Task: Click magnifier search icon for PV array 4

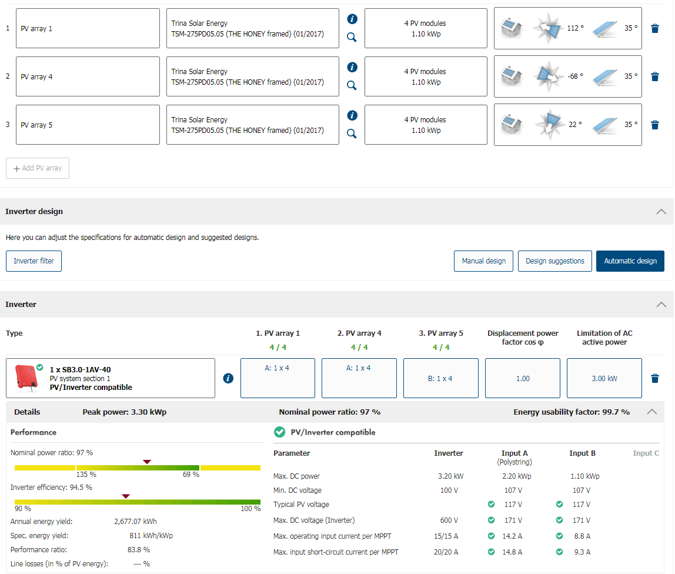Action: point(352,85)
